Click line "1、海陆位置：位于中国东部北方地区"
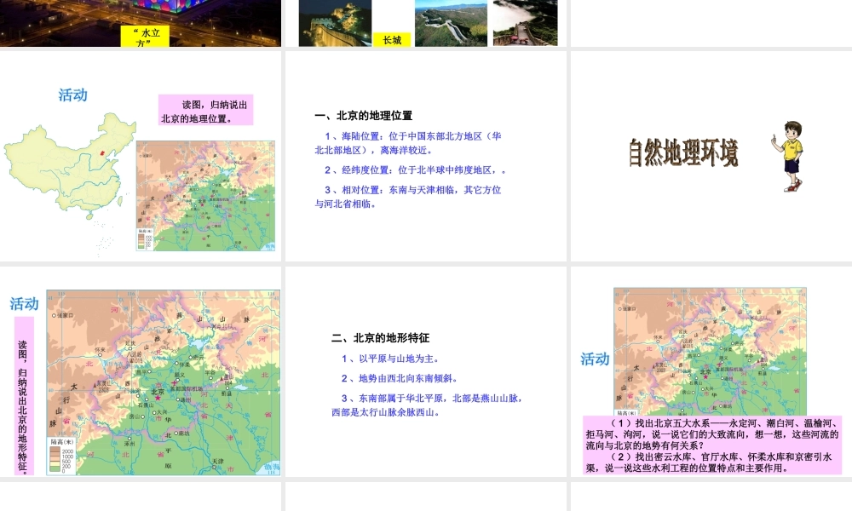The height and width of the screenshot is (511, 852). pyautogui.click(x=413, y=136)
